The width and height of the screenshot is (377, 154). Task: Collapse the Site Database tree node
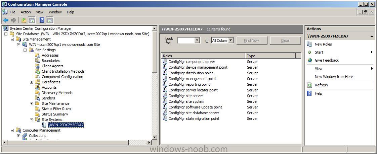click(x=6, y=34)
